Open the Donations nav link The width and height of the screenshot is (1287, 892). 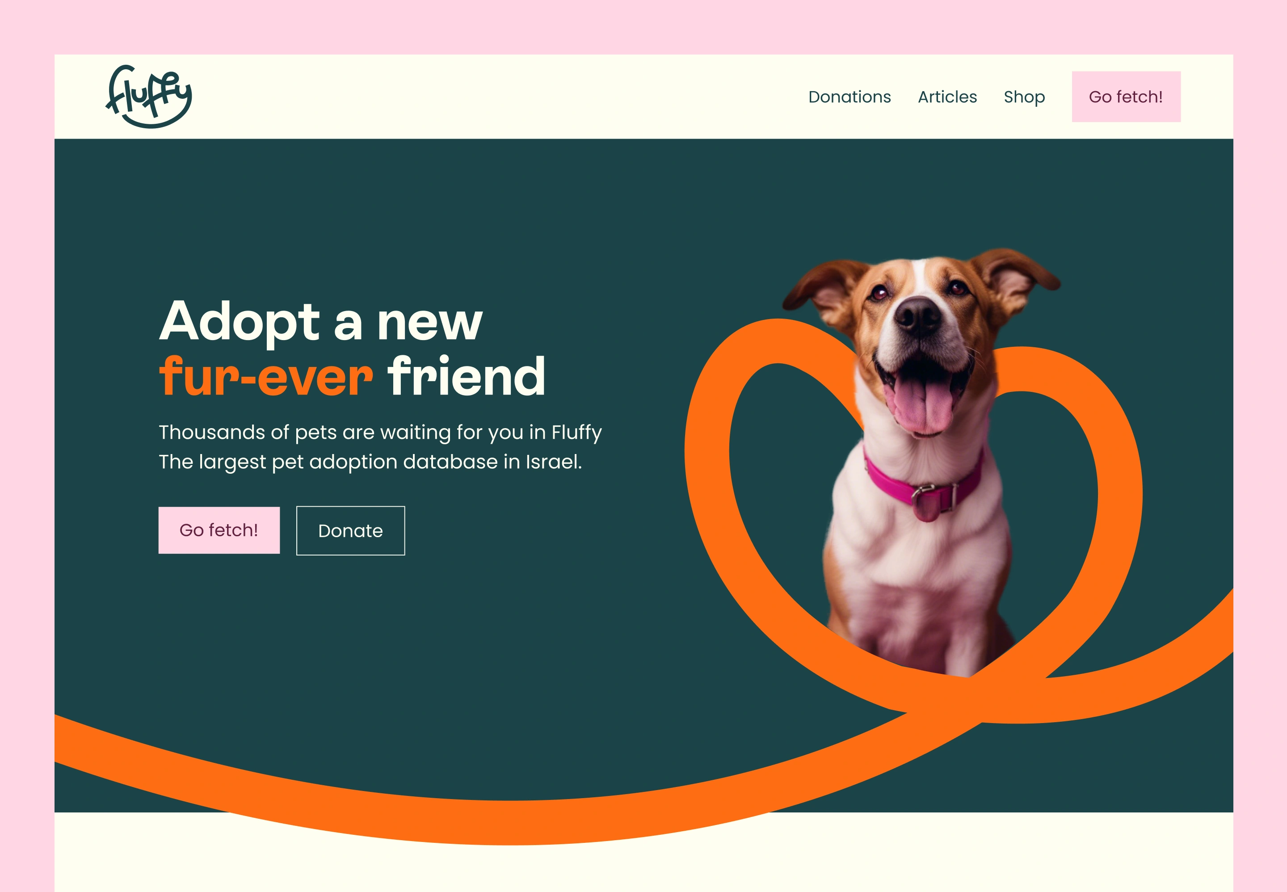click(850, 97)
